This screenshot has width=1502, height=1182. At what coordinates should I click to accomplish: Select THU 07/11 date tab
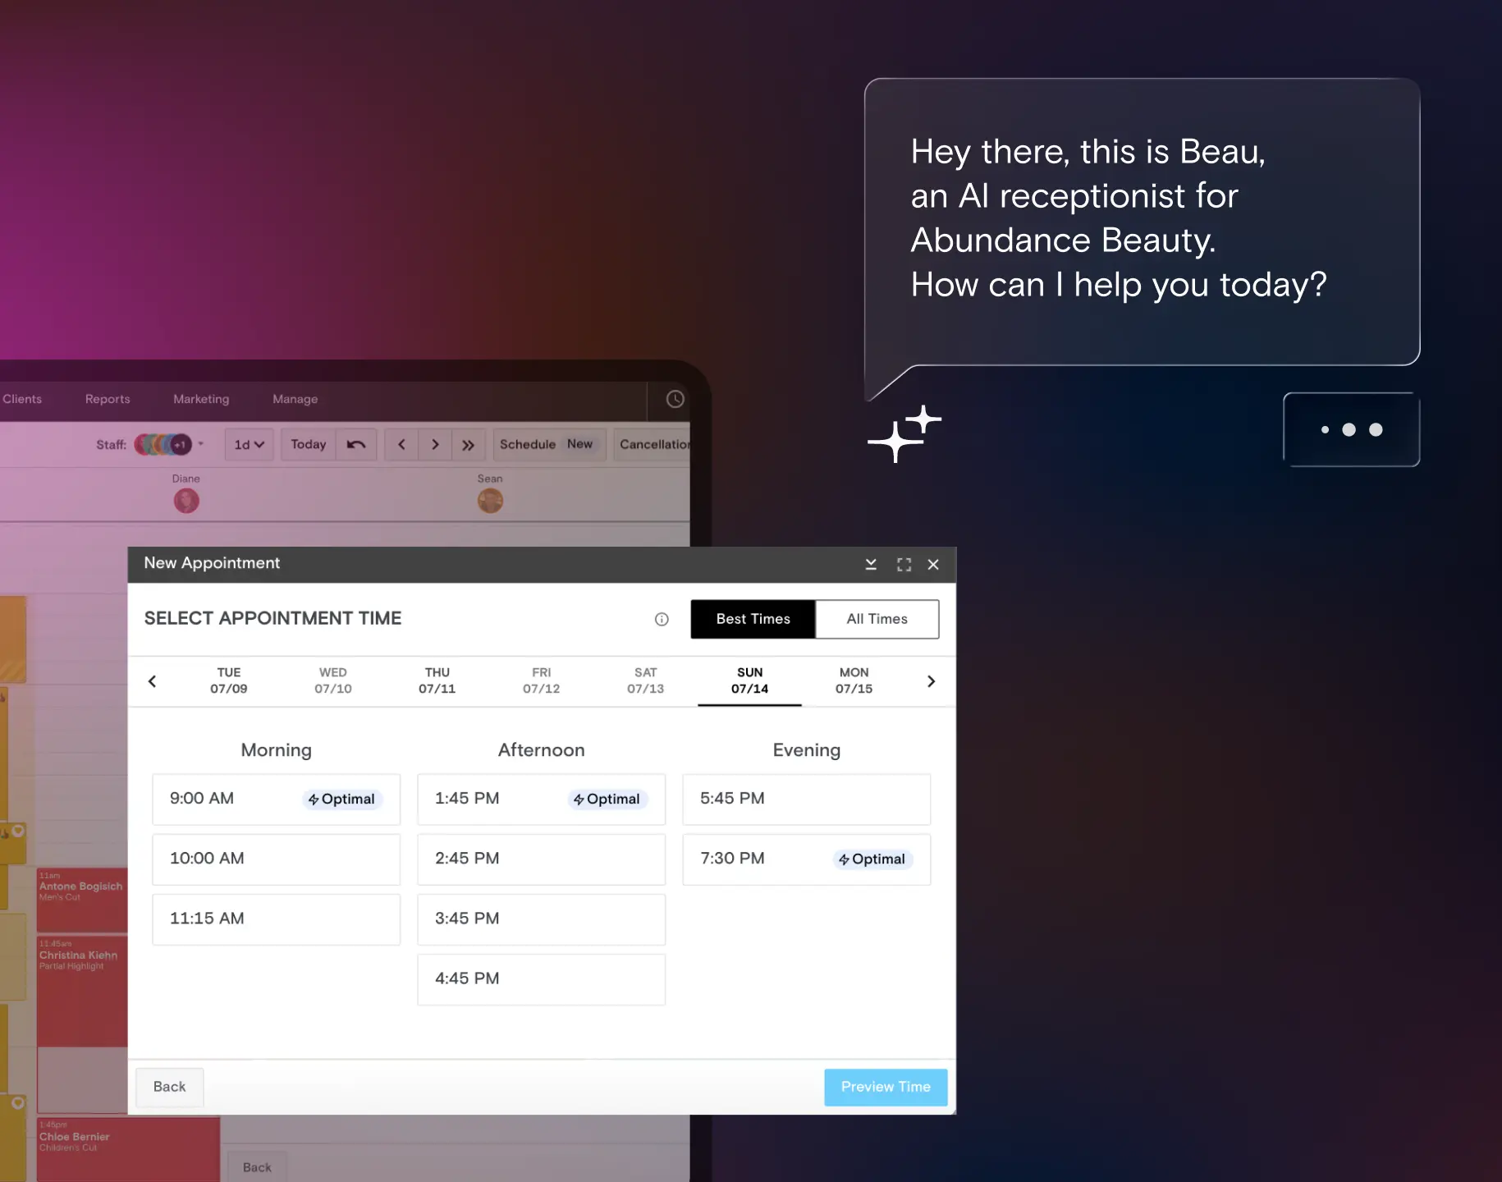click(x=437, y=680)
